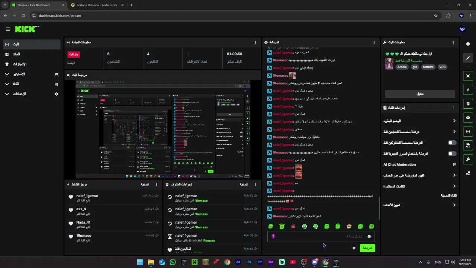Click the stream preview thumbnail
Image resolution: width=476 pixels, height=268 pixels.
coord(163,130)
